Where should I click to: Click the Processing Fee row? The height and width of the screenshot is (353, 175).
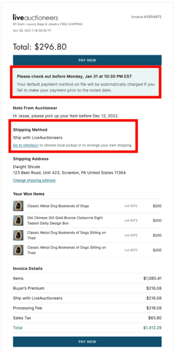click(87, 308)
